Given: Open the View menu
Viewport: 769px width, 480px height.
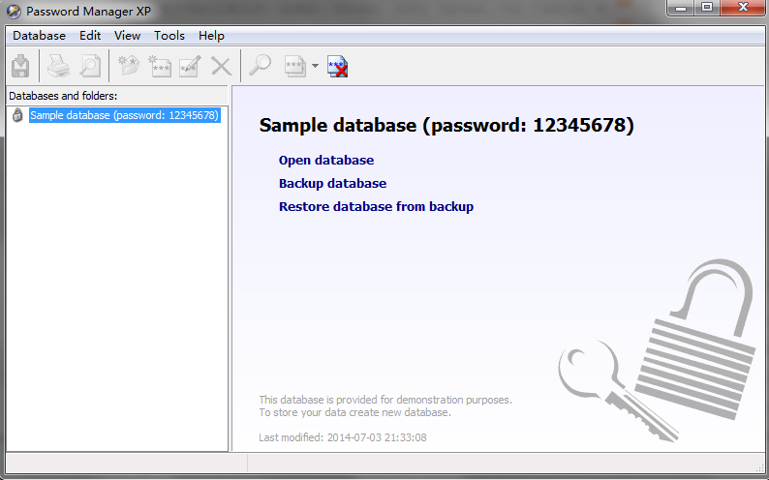Looking at the screenshot, I should [x=128, y=36].
